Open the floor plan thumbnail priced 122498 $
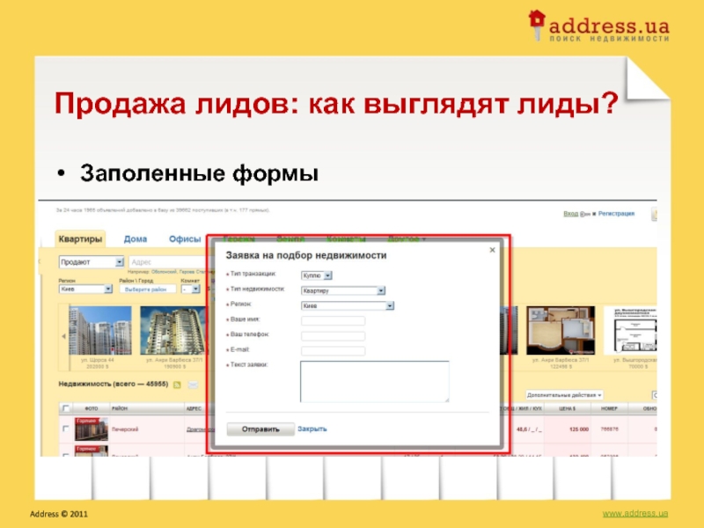This screenshot has width=704, height=528. pos(561,331)
